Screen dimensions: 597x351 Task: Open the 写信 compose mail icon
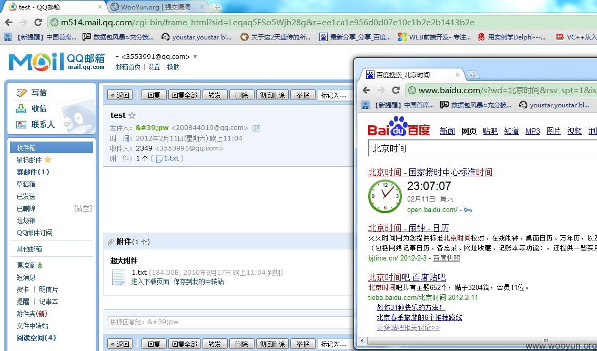22,93
